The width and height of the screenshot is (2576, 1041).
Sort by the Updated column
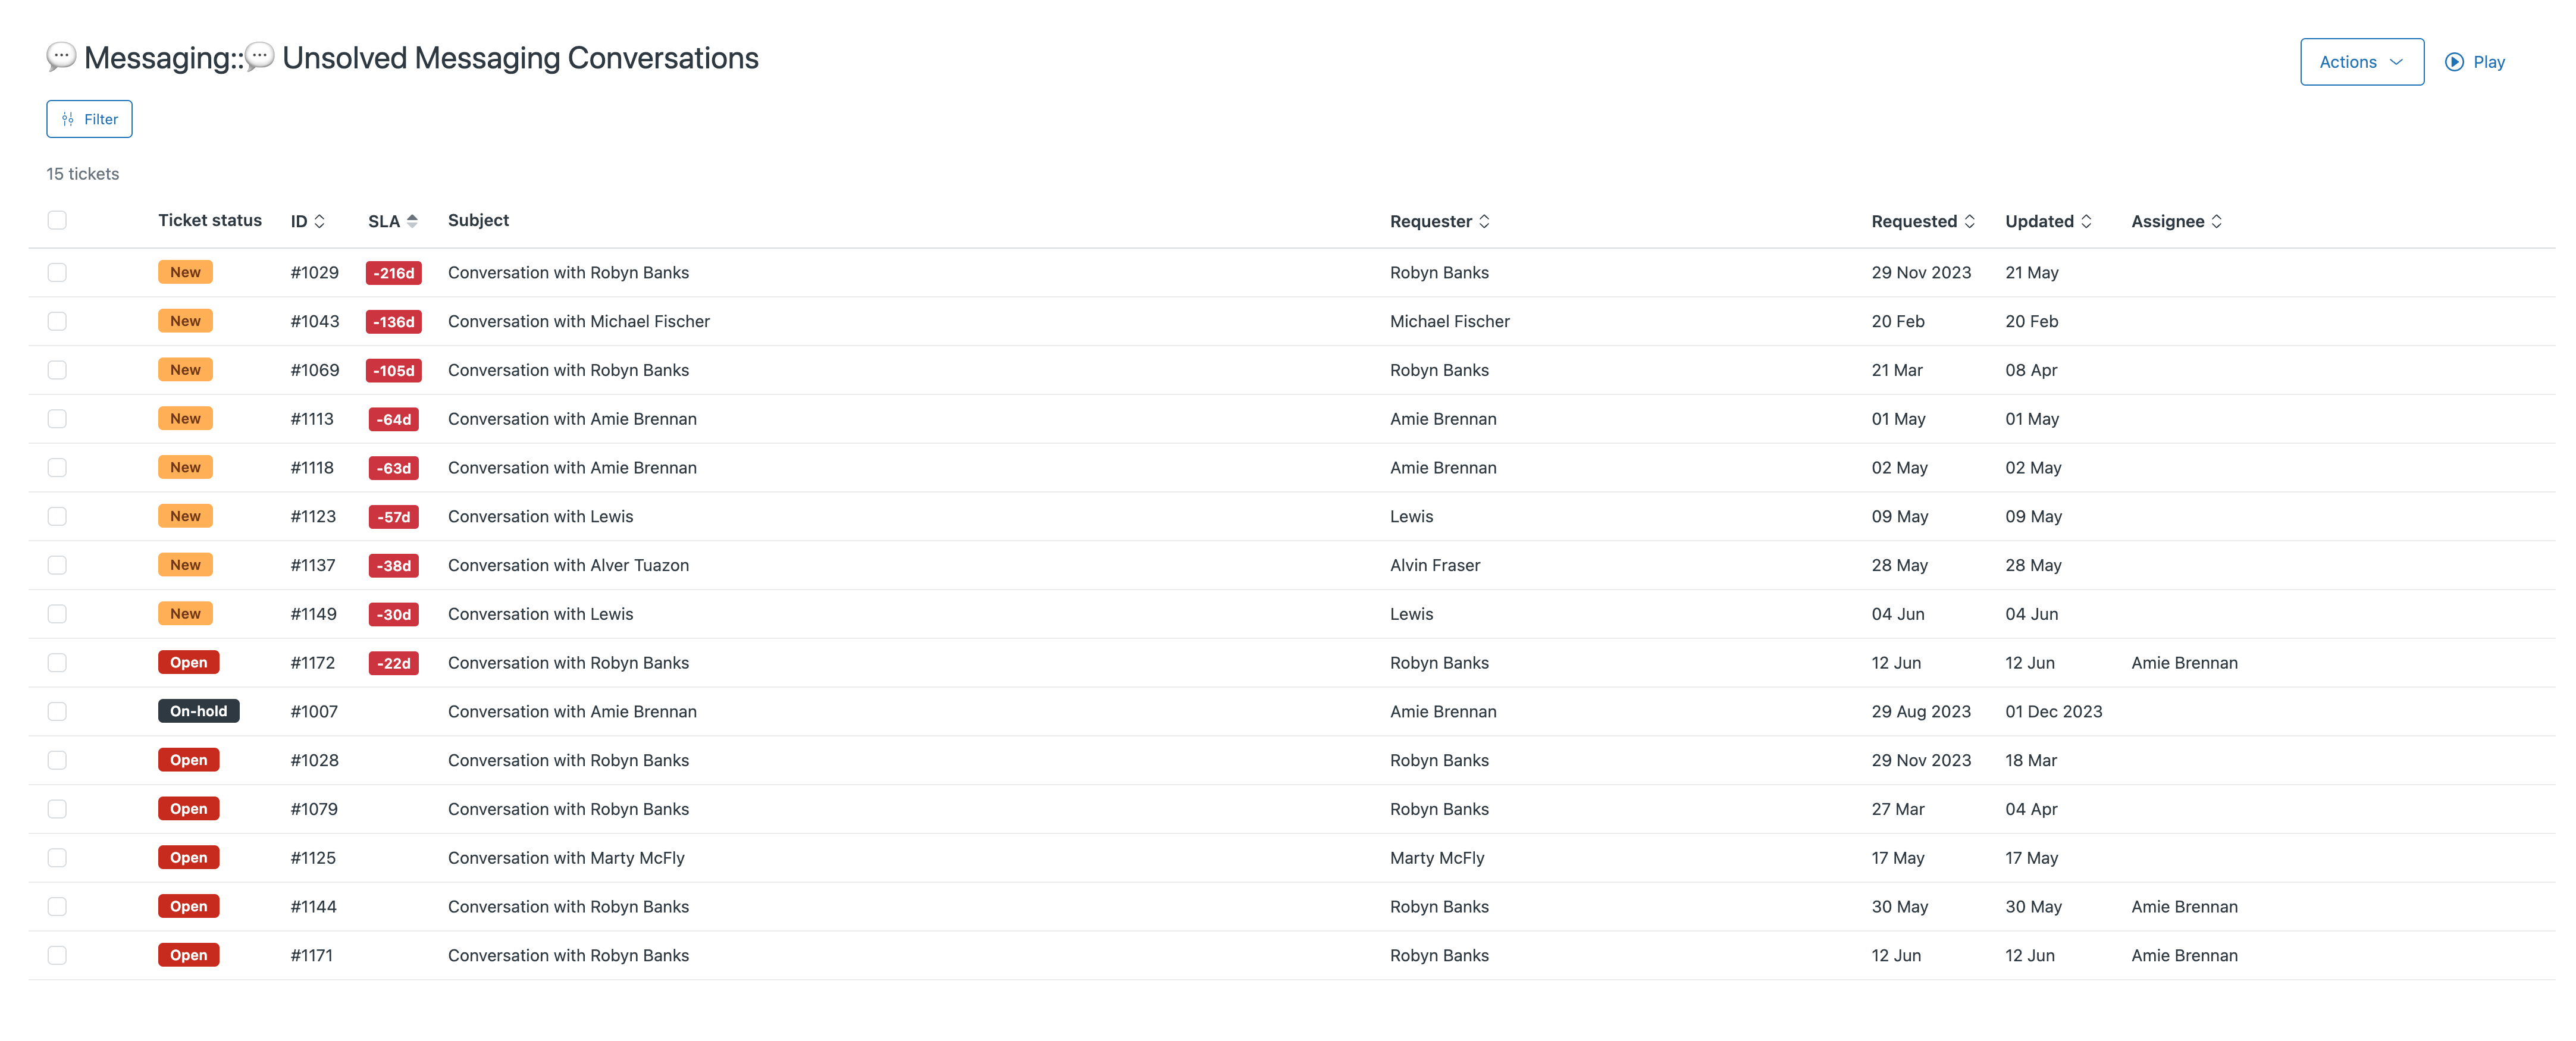(2047, 221)
